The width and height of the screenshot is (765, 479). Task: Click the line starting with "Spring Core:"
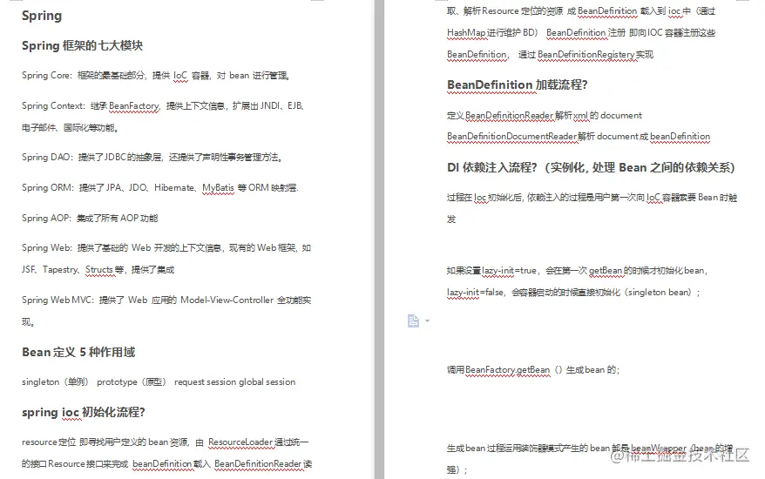coord(157,76)
